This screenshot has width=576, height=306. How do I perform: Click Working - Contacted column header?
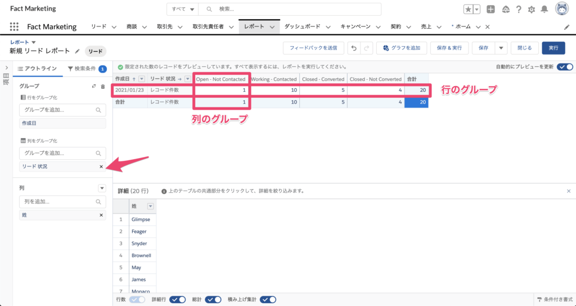(x=274, y=79)
